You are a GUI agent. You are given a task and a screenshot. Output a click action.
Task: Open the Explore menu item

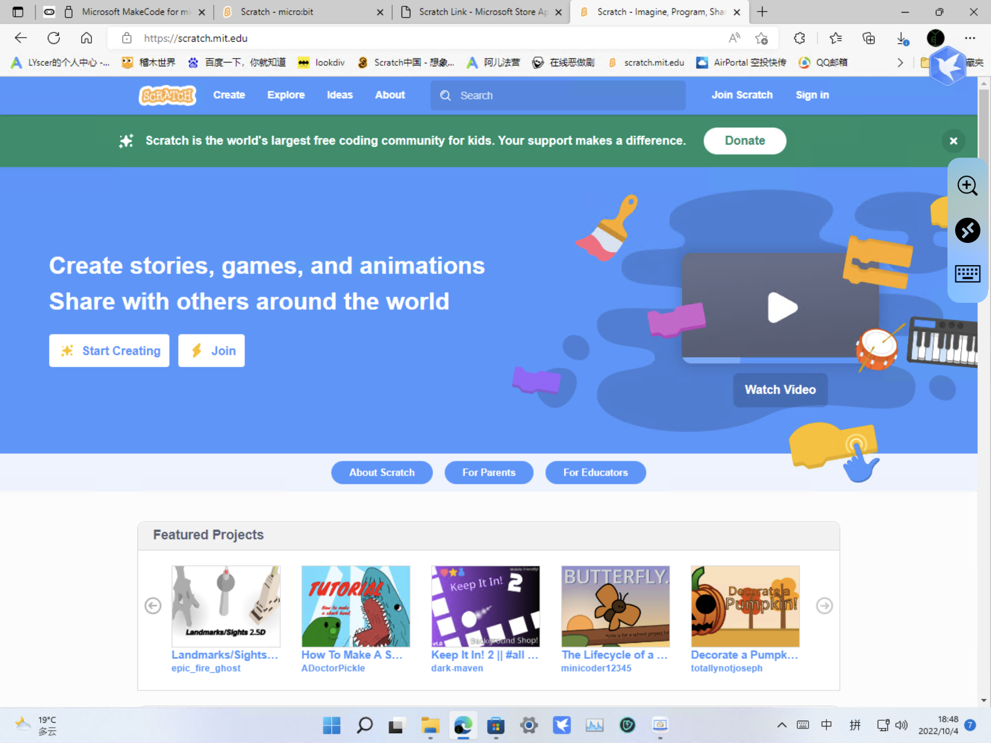coord(285,95)
